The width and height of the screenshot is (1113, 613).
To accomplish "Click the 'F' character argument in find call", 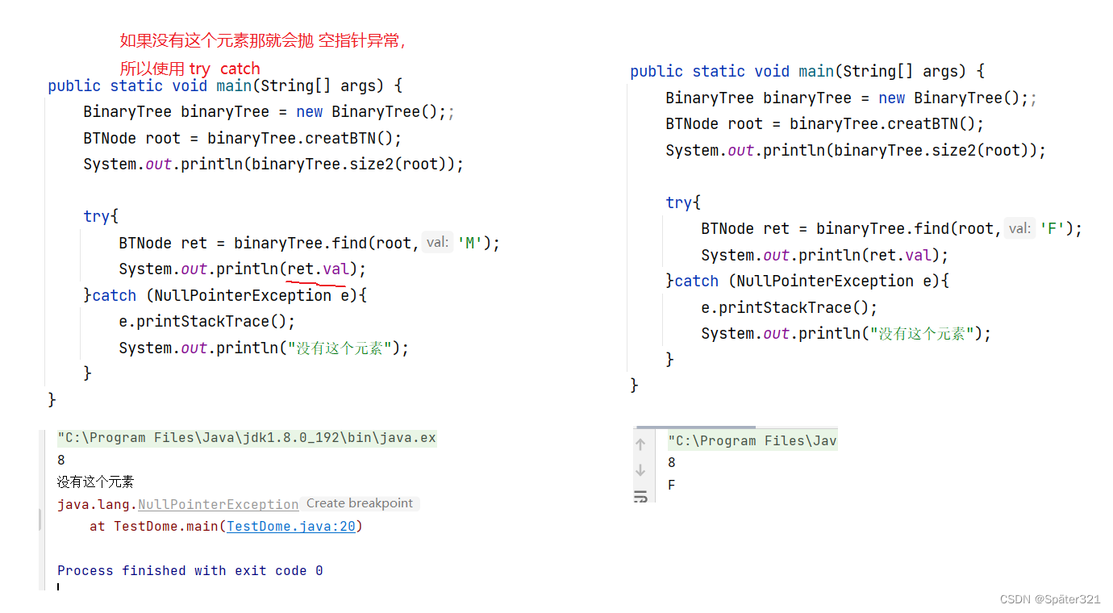I will point(1053,228).
